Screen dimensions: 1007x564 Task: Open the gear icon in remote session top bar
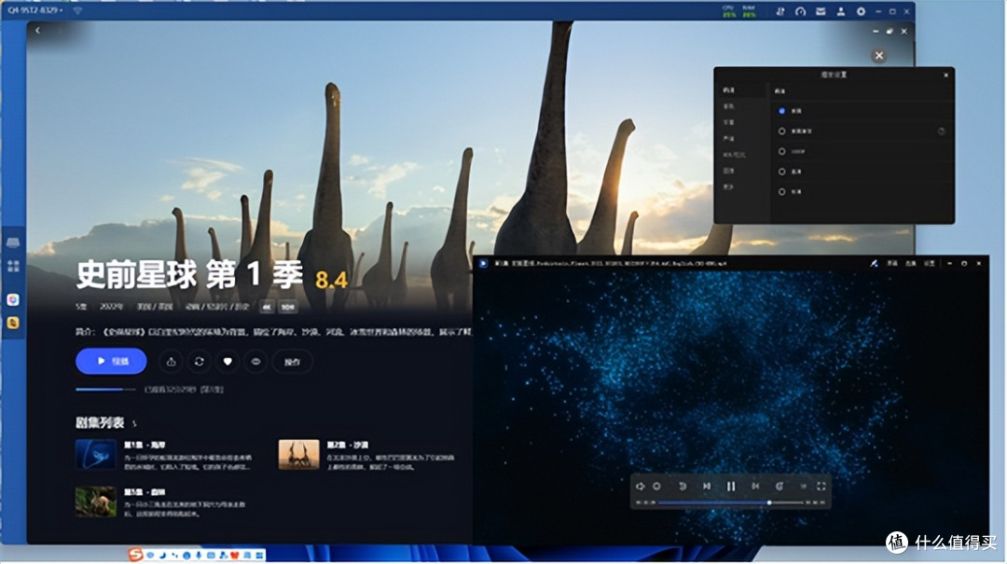(861, 11)
